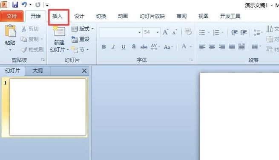
Task: Save the presentation using the floppy icon
Action: click(x=15, y=5)
